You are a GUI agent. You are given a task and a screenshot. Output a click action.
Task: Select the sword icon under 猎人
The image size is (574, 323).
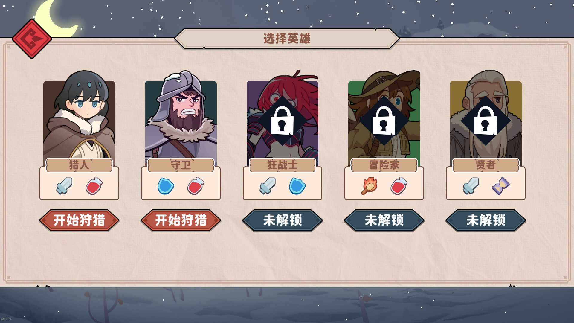64,186
